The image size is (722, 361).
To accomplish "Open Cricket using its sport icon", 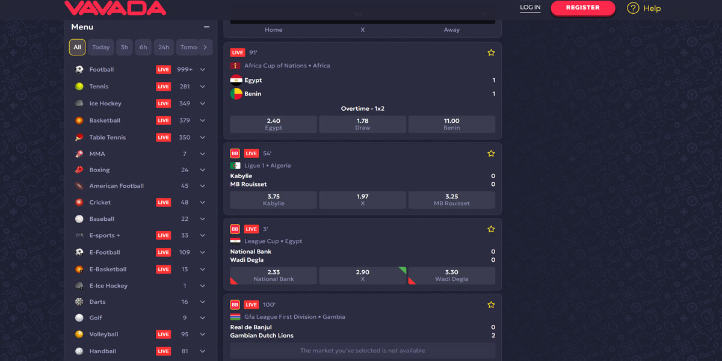I will [x=79, y=202].
